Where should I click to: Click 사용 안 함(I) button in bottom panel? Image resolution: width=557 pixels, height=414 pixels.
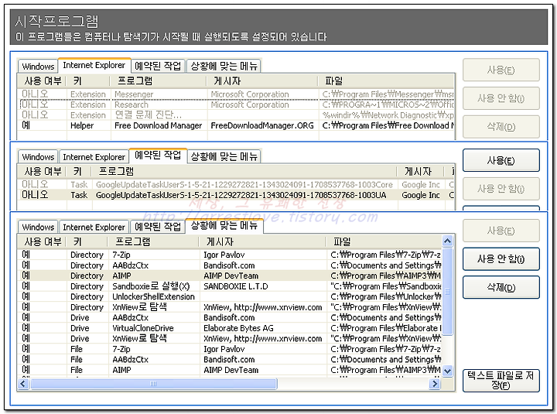tap(501, 259)
